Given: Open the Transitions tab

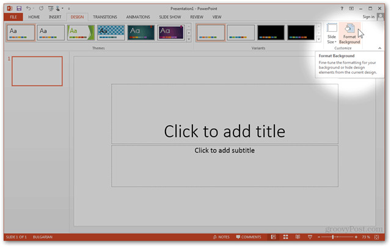Looking at the screenshot, I should click(104, 17).
